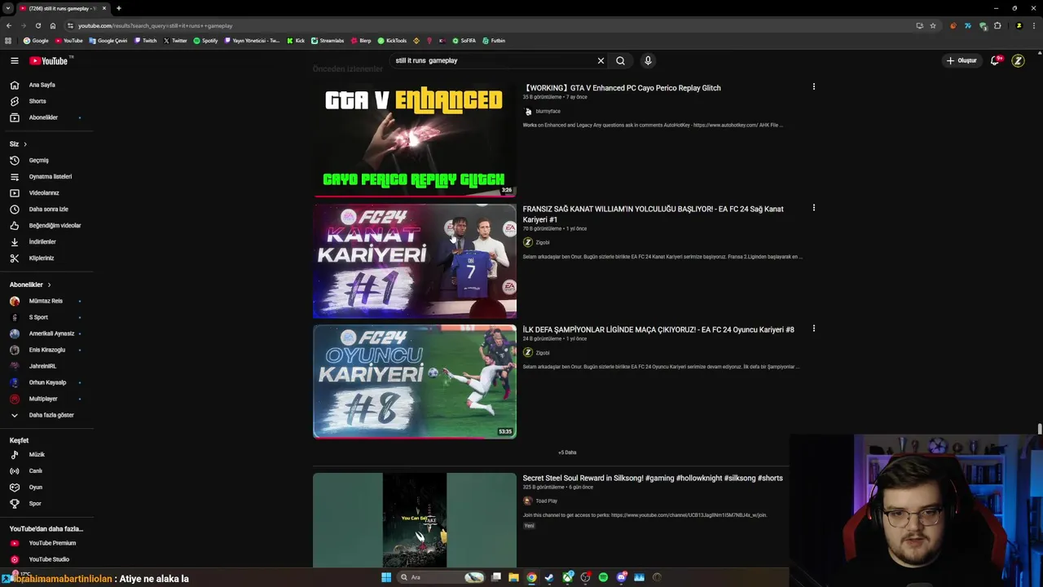Open the Twitch bookmark
Screen dimensions: 1043x587
coord(146,41)
